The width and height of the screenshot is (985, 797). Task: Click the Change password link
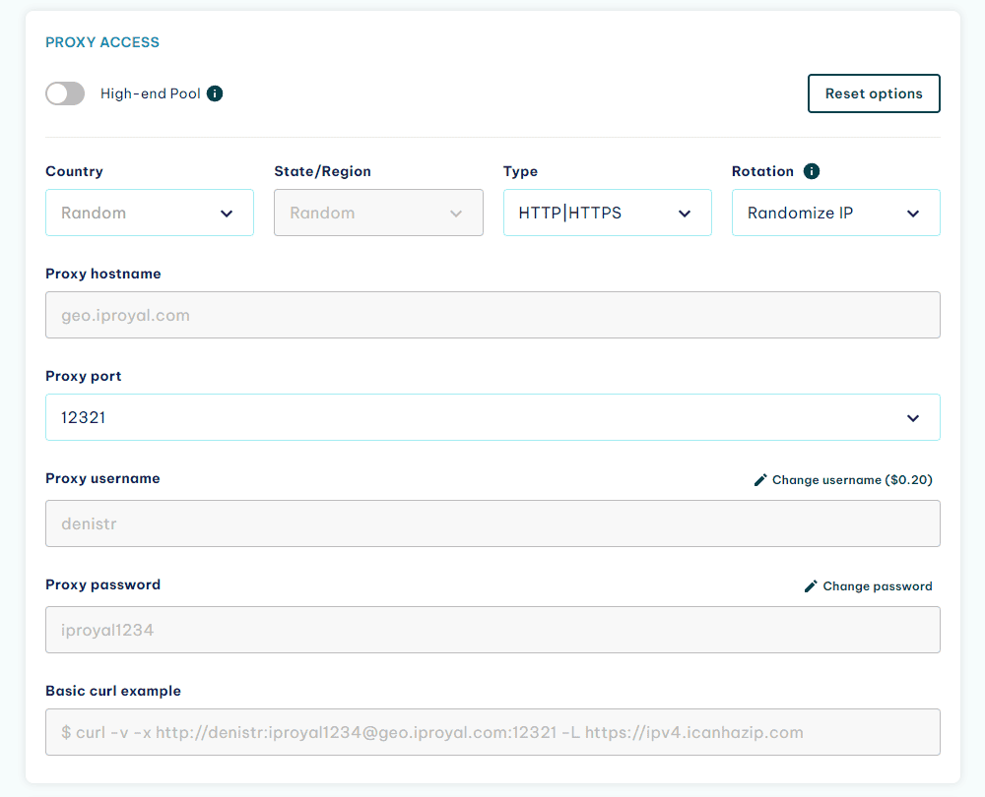click(x=879, y=585)
